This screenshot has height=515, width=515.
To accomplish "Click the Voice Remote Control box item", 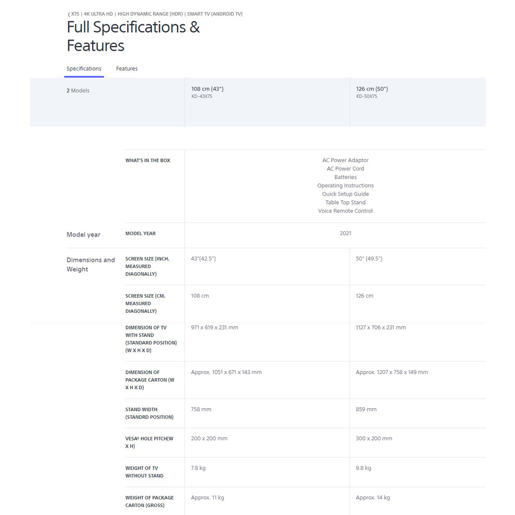I will 345,211.
